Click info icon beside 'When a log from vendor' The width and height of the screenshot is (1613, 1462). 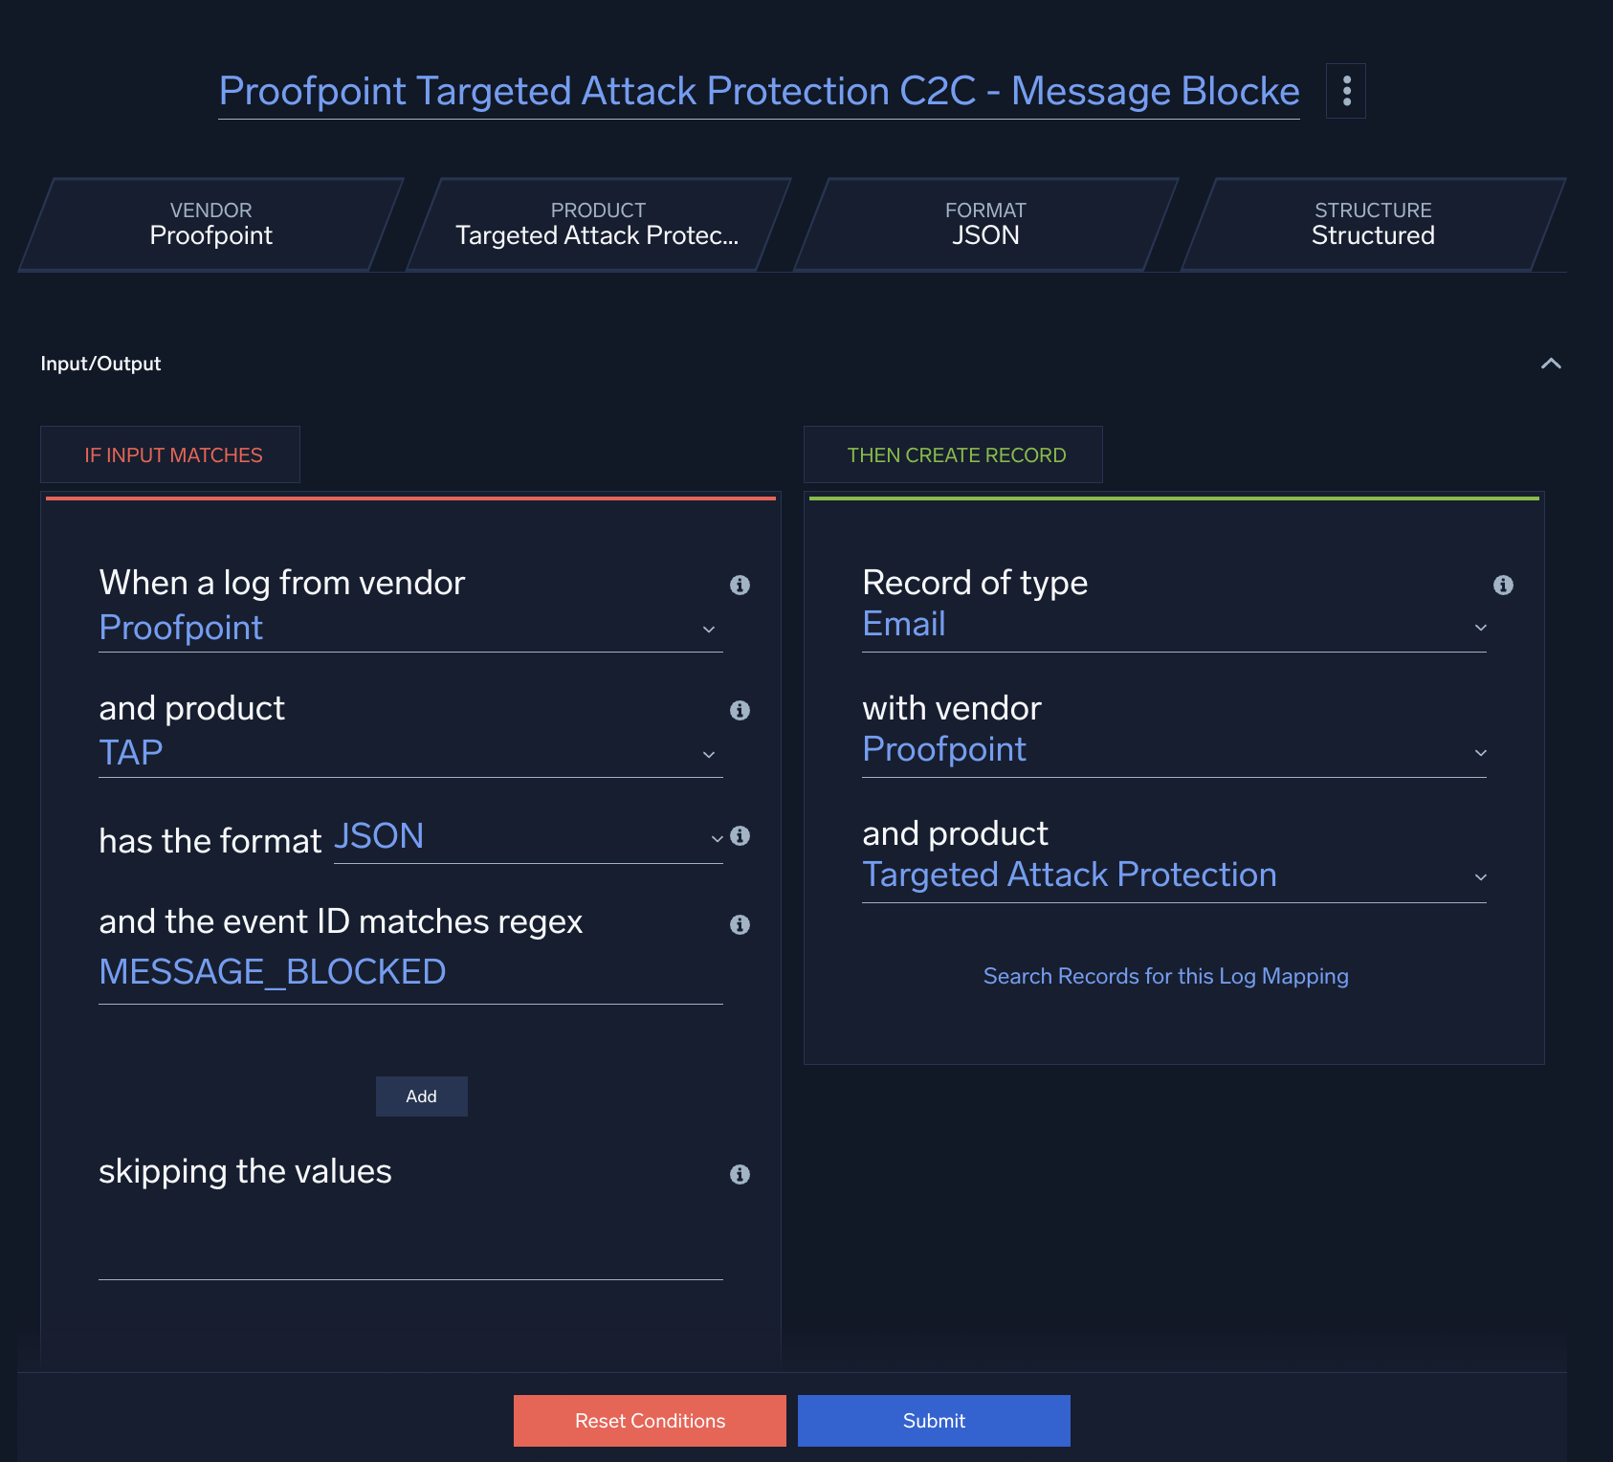point(740,585)
